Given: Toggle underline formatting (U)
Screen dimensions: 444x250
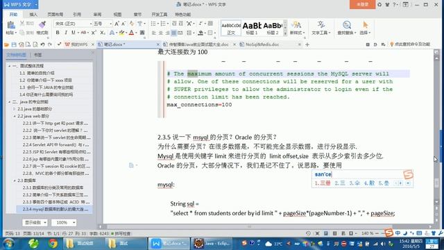Looking at the screenshot, I should coord(73,33).
